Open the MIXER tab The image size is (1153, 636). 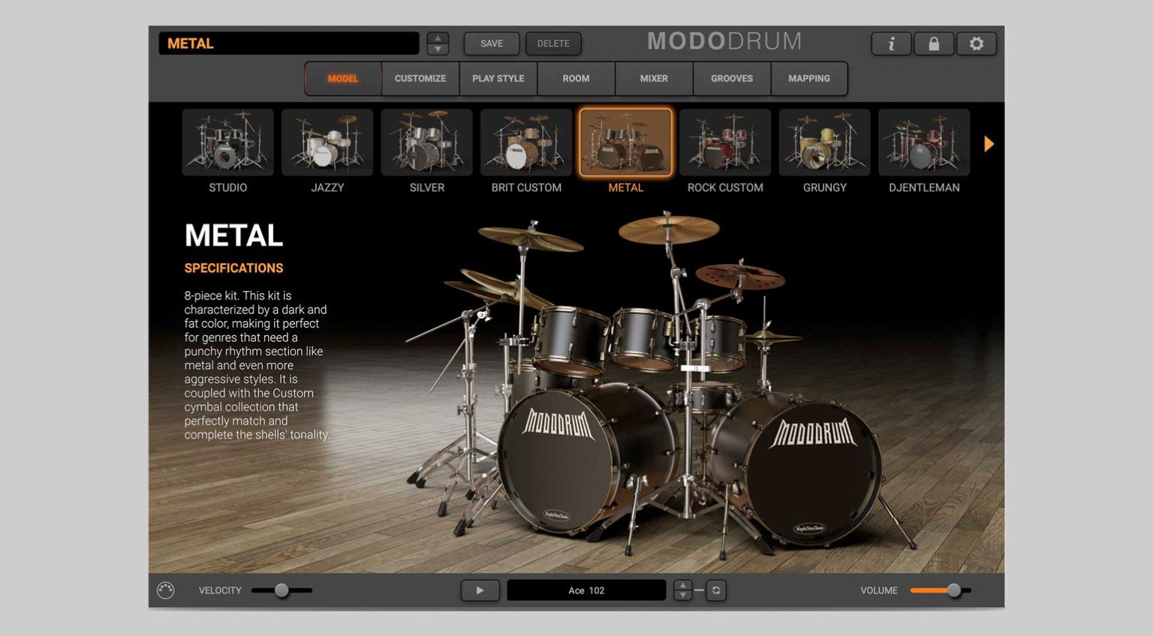[x=653, y=78]
